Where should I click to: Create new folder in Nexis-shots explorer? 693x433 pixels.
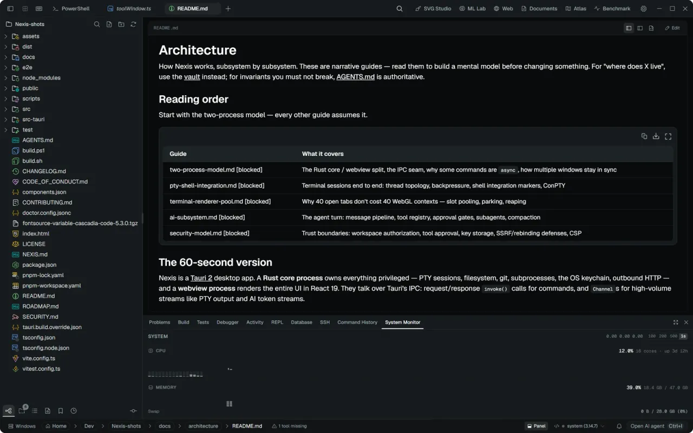pos(121,24)
